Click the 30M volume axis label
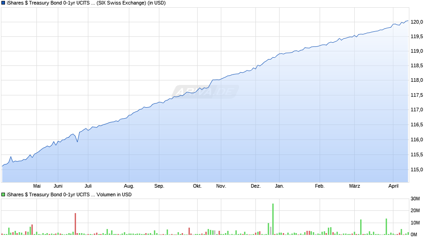This screenshot has height=239, width=428. (x=415, y=199)
